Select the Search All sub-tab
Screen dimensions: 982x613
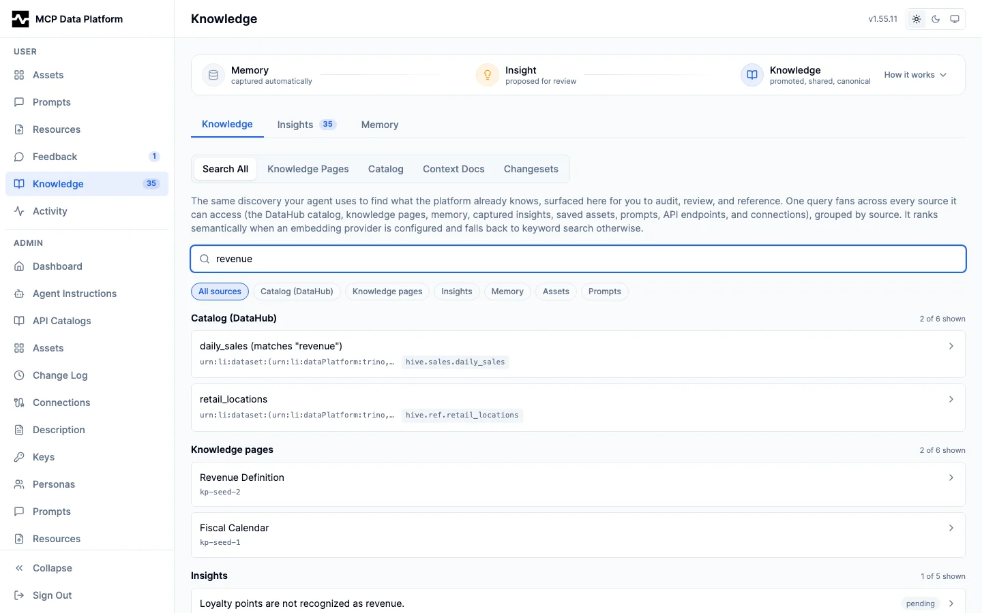pos(225,169)
